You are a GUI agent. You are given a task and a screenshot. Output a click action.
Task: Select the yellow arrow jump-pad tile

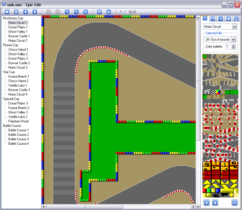click(x=207, y=182)
